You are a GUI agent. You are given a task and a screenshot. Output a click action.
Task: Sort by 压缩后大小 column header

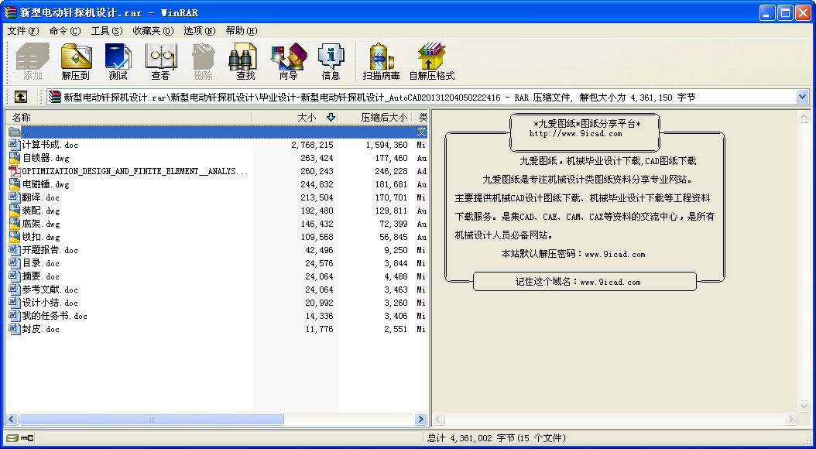(375, 118)
